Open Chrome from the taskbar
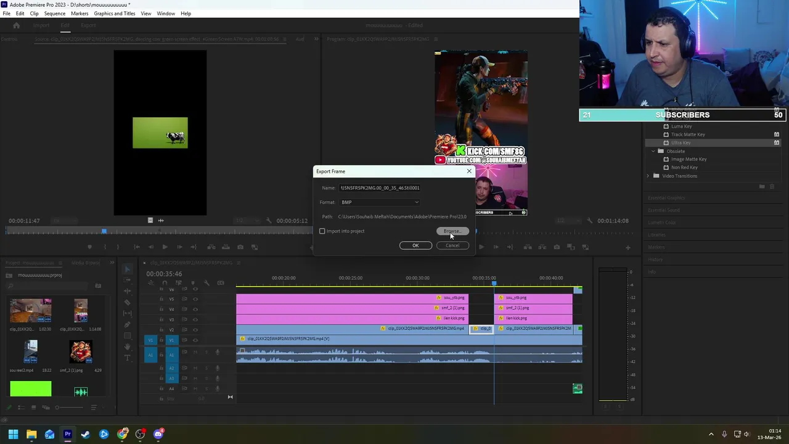 pos(122,434)
